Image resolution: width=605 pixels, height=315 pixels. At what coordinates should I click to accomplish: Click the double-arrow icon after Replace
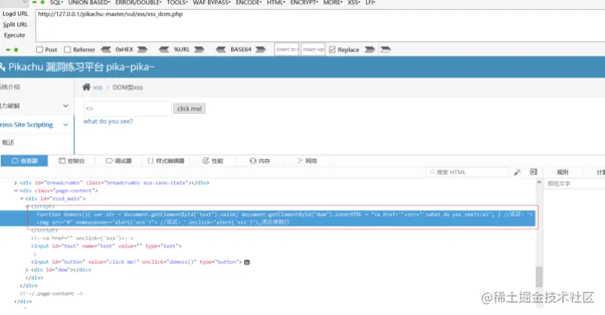click(386, 49)
